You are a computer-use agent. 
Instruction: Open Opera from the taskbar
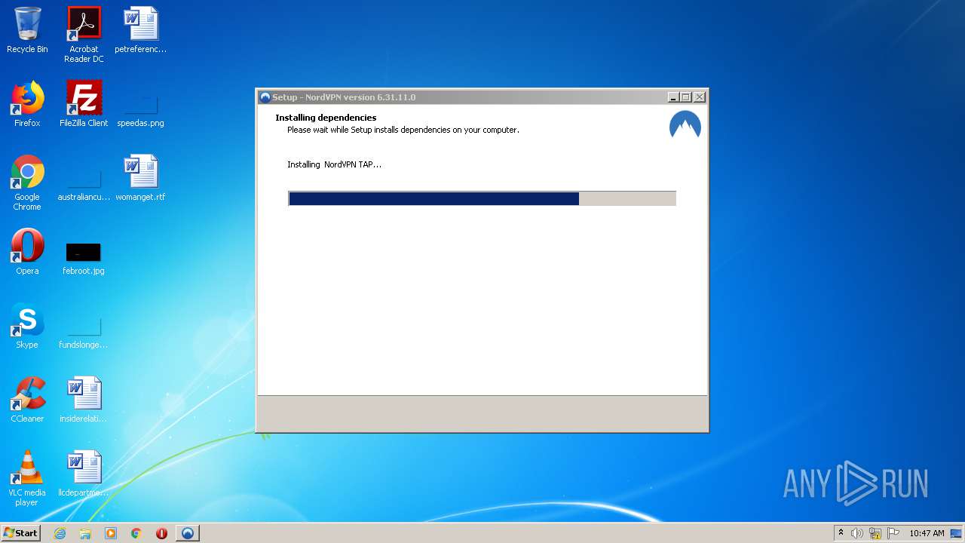161,533
